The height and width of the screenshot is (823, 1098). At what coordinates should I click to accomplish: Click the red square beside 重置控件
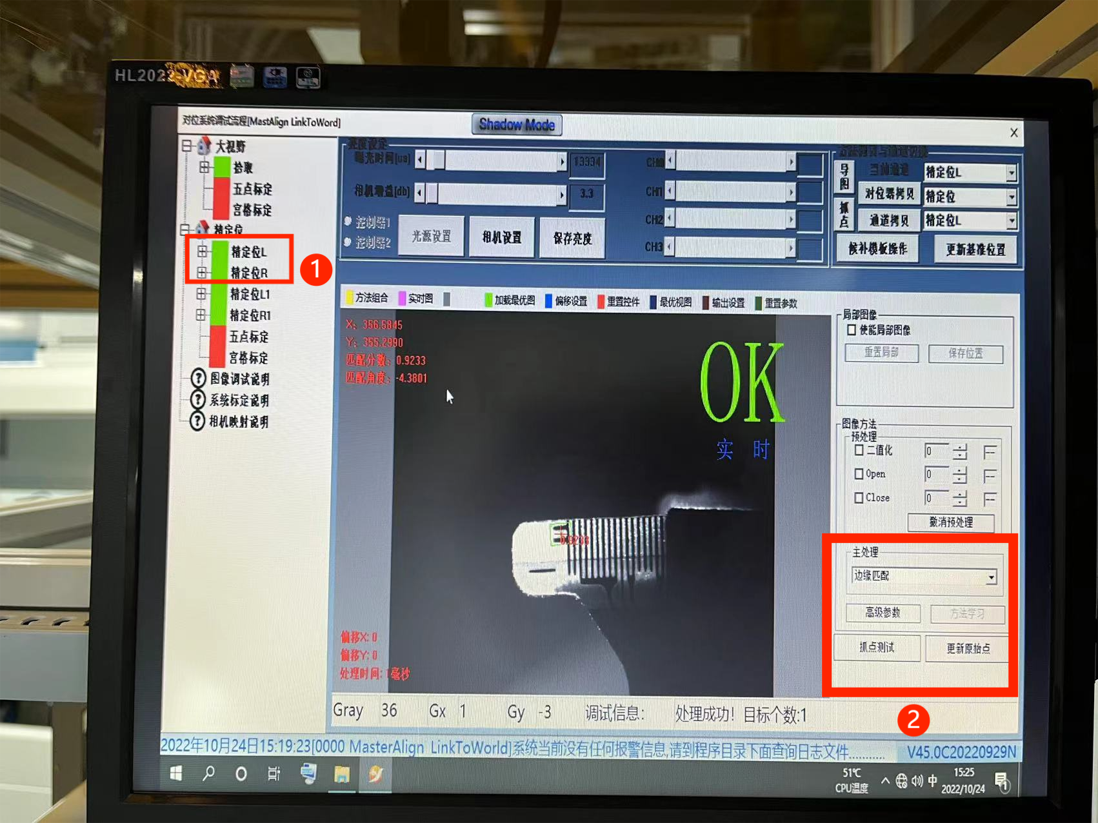click(601, 302)
